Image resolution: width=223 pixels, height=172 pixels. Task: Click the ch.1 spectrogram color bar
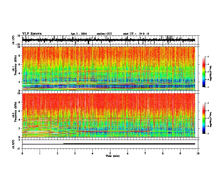[x=204, y=72]
